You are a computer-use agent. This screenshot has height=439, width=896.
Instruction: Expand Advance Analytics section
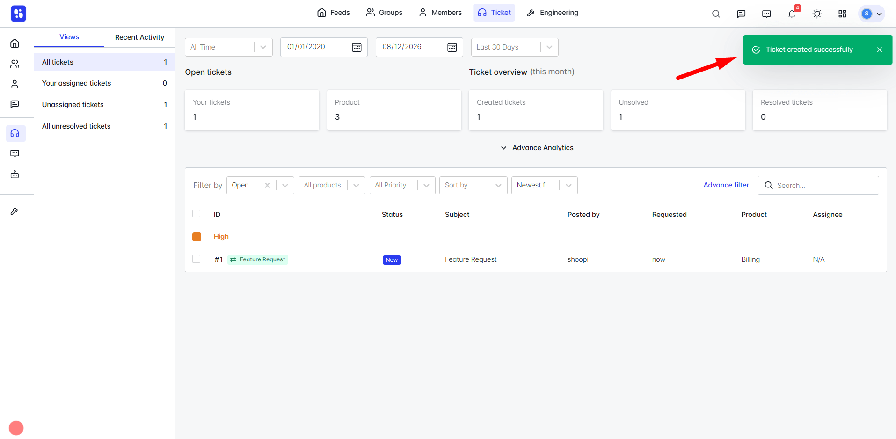537,148
